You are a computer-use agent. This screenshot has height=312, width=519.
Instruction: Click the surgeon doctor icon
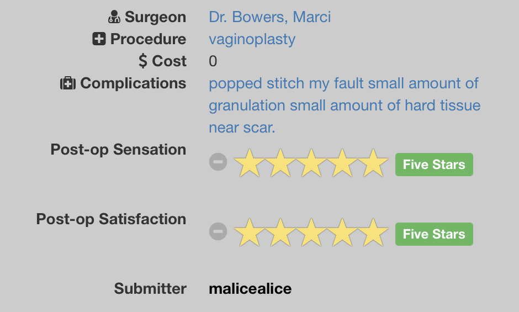coord(114,17)
